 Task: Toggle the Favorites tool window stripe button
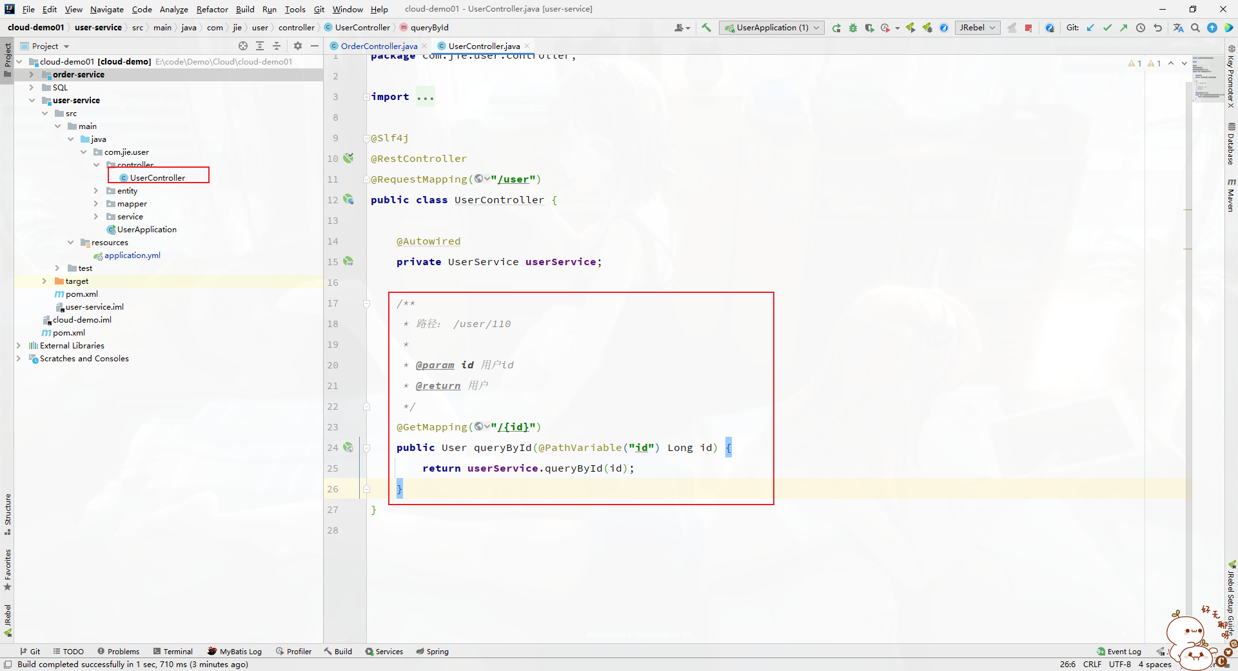[x=7, y=570]
